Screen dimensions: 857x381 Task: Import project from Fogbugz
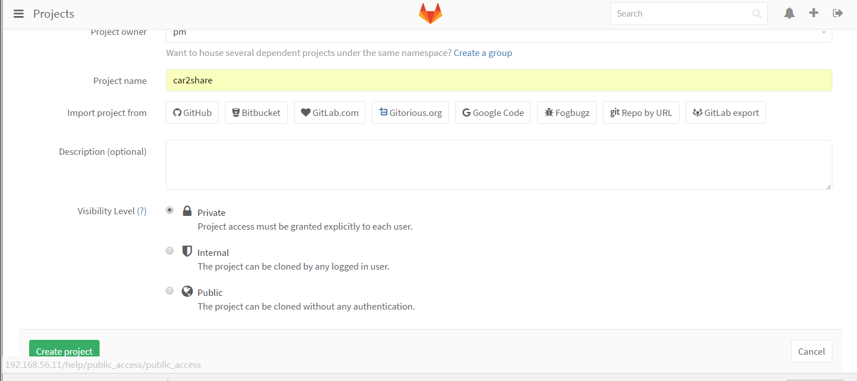(567, 113)
